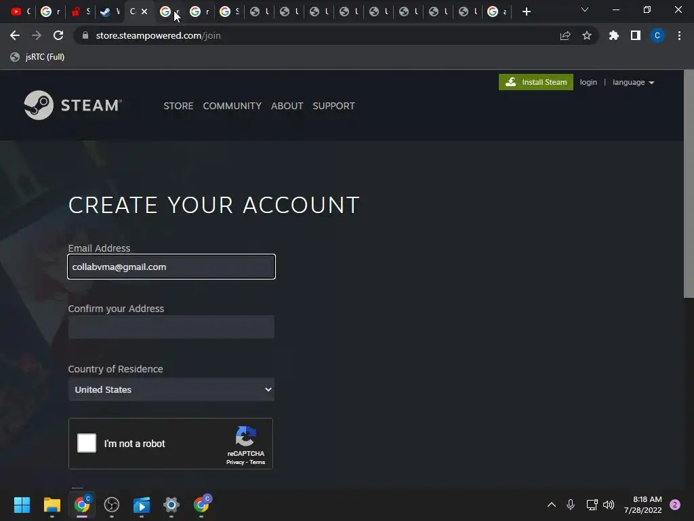The width and height of the screenshot is (694, 521).
Task: Click the microphone tray icon
Action: tap(571, 505)
